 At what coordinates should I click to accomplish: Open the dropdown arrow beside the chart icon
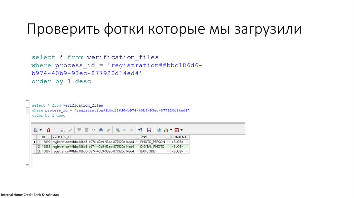[x=171, y=130]
